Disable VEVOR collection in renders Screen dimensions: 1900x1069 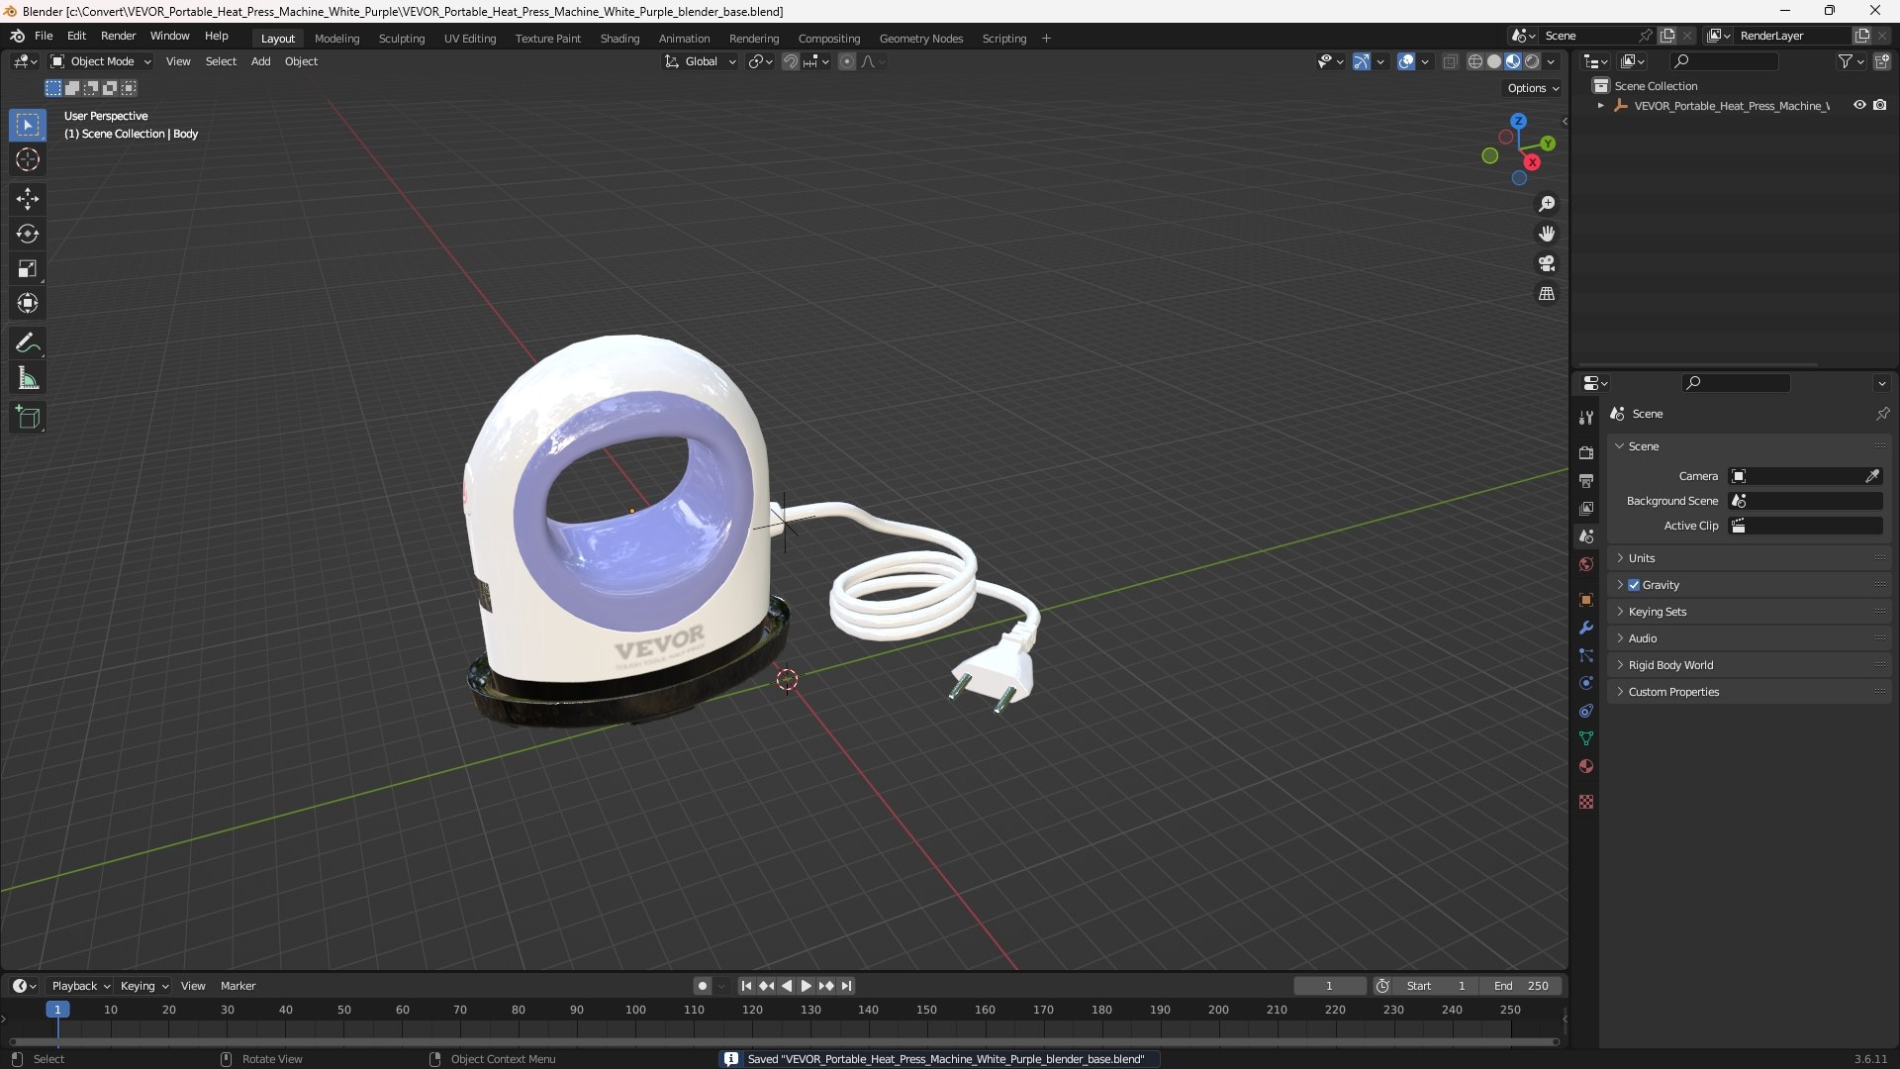coord(1880,105)
